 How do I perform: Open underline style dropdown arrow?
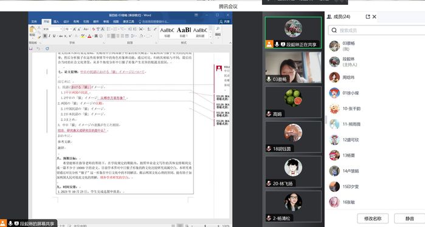click(x=57, y=36)
